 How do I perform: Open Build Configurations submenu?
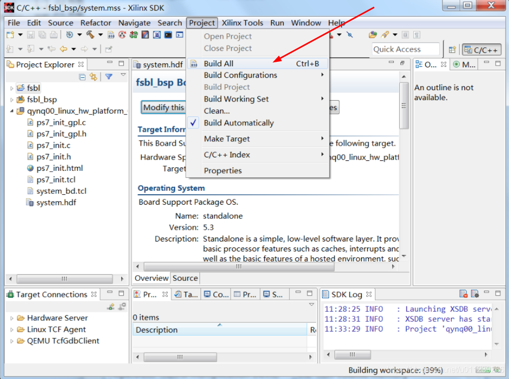tap(258, 75)
